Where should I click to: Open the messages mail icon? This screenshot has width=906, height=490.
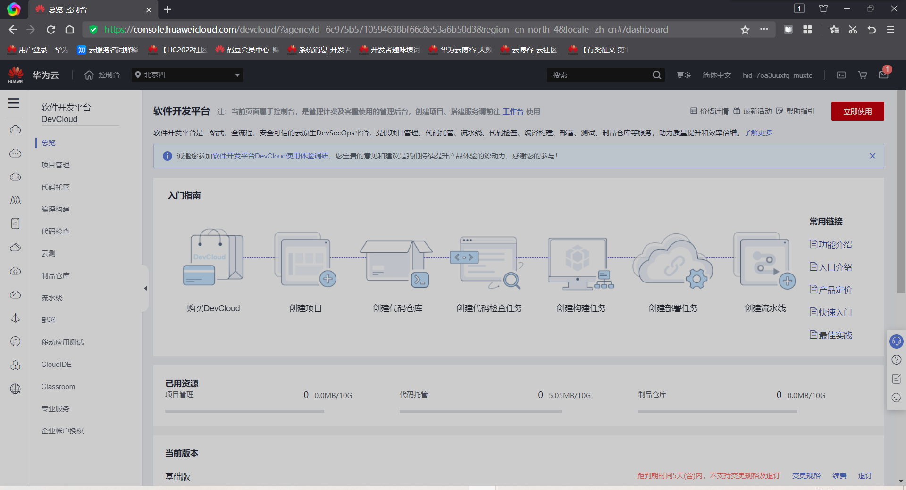coord(884,75)
